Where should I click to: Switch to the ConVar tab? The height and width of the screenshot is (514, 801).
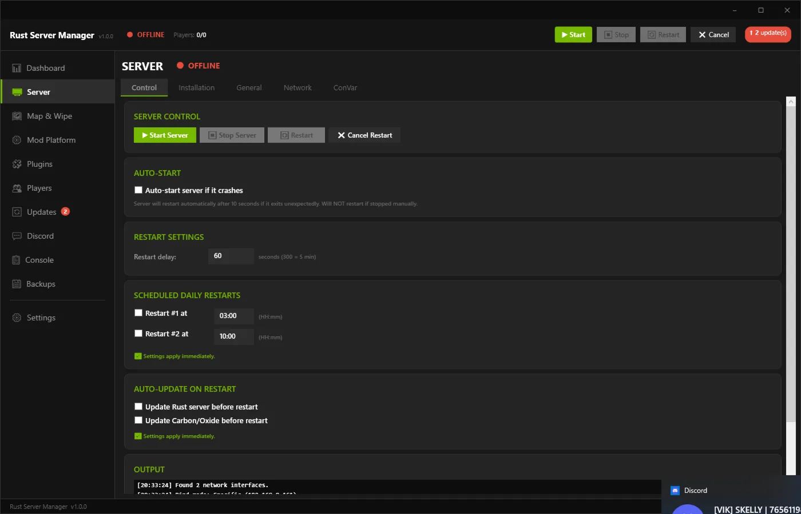345,87
